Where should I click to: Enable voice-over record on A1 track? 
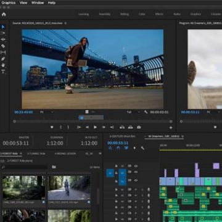coord(149,189)
